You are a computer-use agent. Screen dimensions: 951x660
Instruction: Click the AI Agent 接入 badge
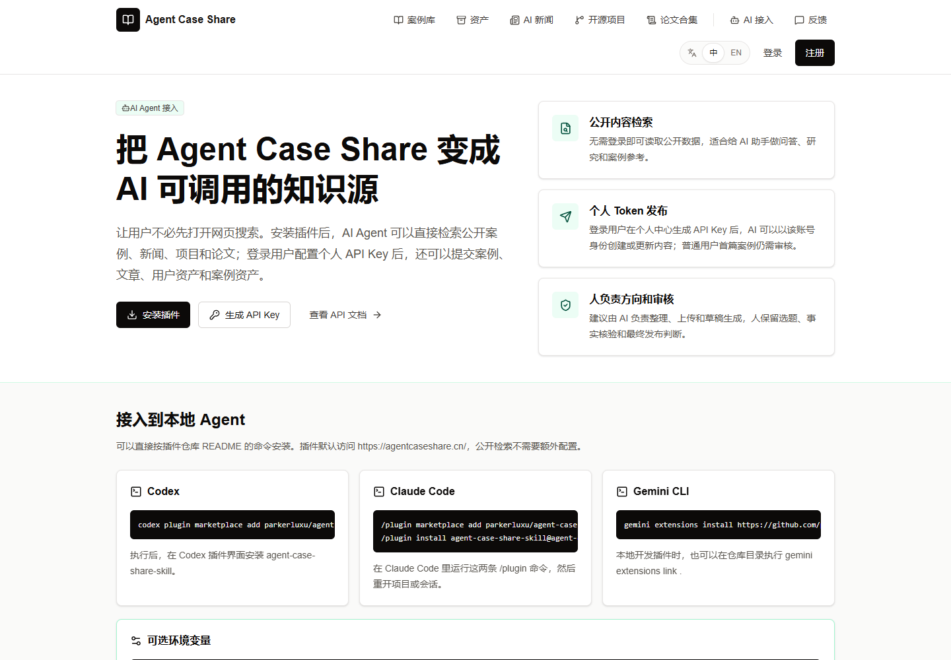pyautogui.click(x=150, y=108)
